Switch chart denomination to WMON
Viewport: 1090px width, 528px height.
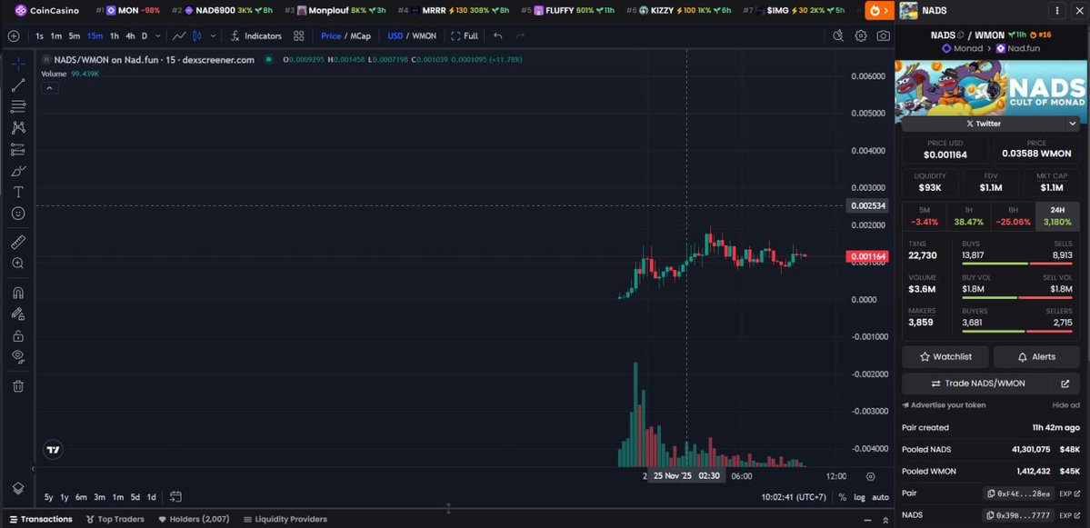pyautogui.click(x=424, y=36)
